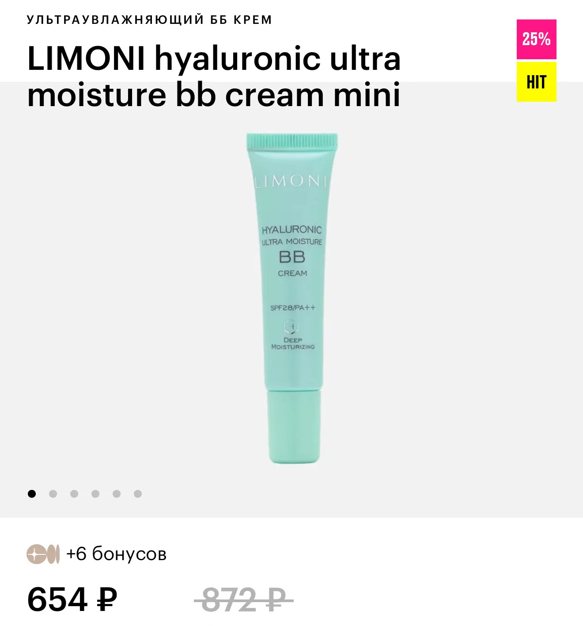Click the current price 654 ₽

click(72, 599)
